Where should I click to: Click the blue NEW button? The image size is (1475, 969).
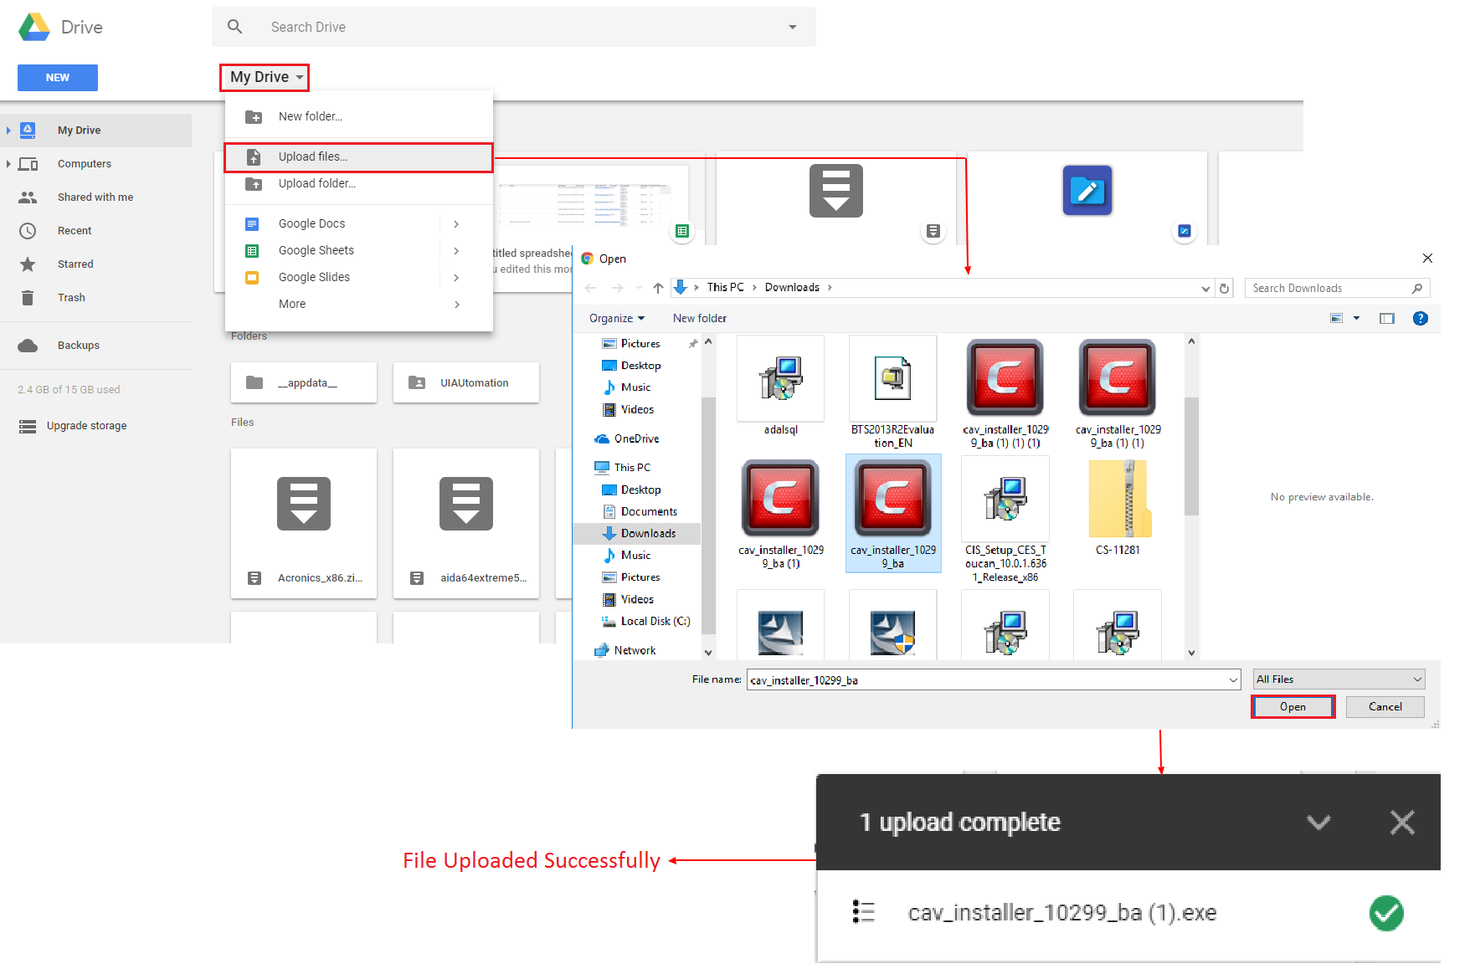(x=57, y=77)
